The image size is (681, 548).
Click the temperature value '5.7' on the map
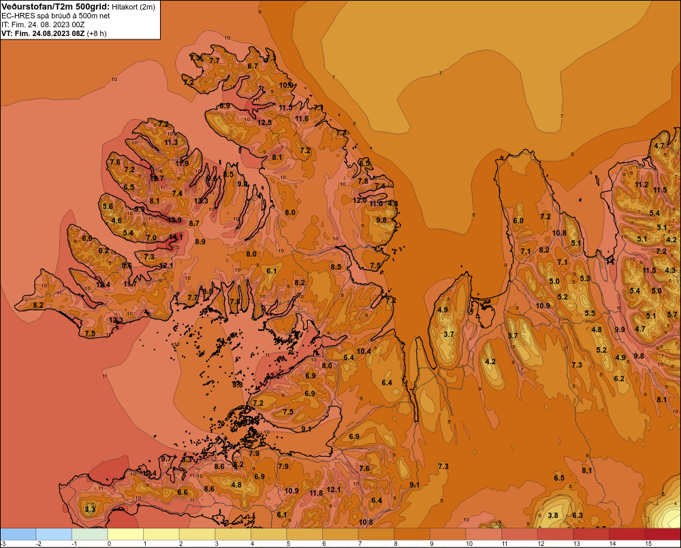pyautogui.click(x=672, y=315)
